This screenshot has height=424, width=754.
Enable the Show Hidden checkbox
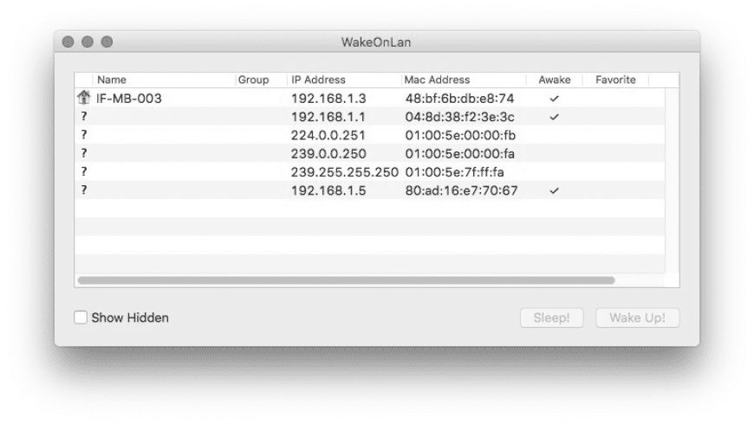click(81, 318)
